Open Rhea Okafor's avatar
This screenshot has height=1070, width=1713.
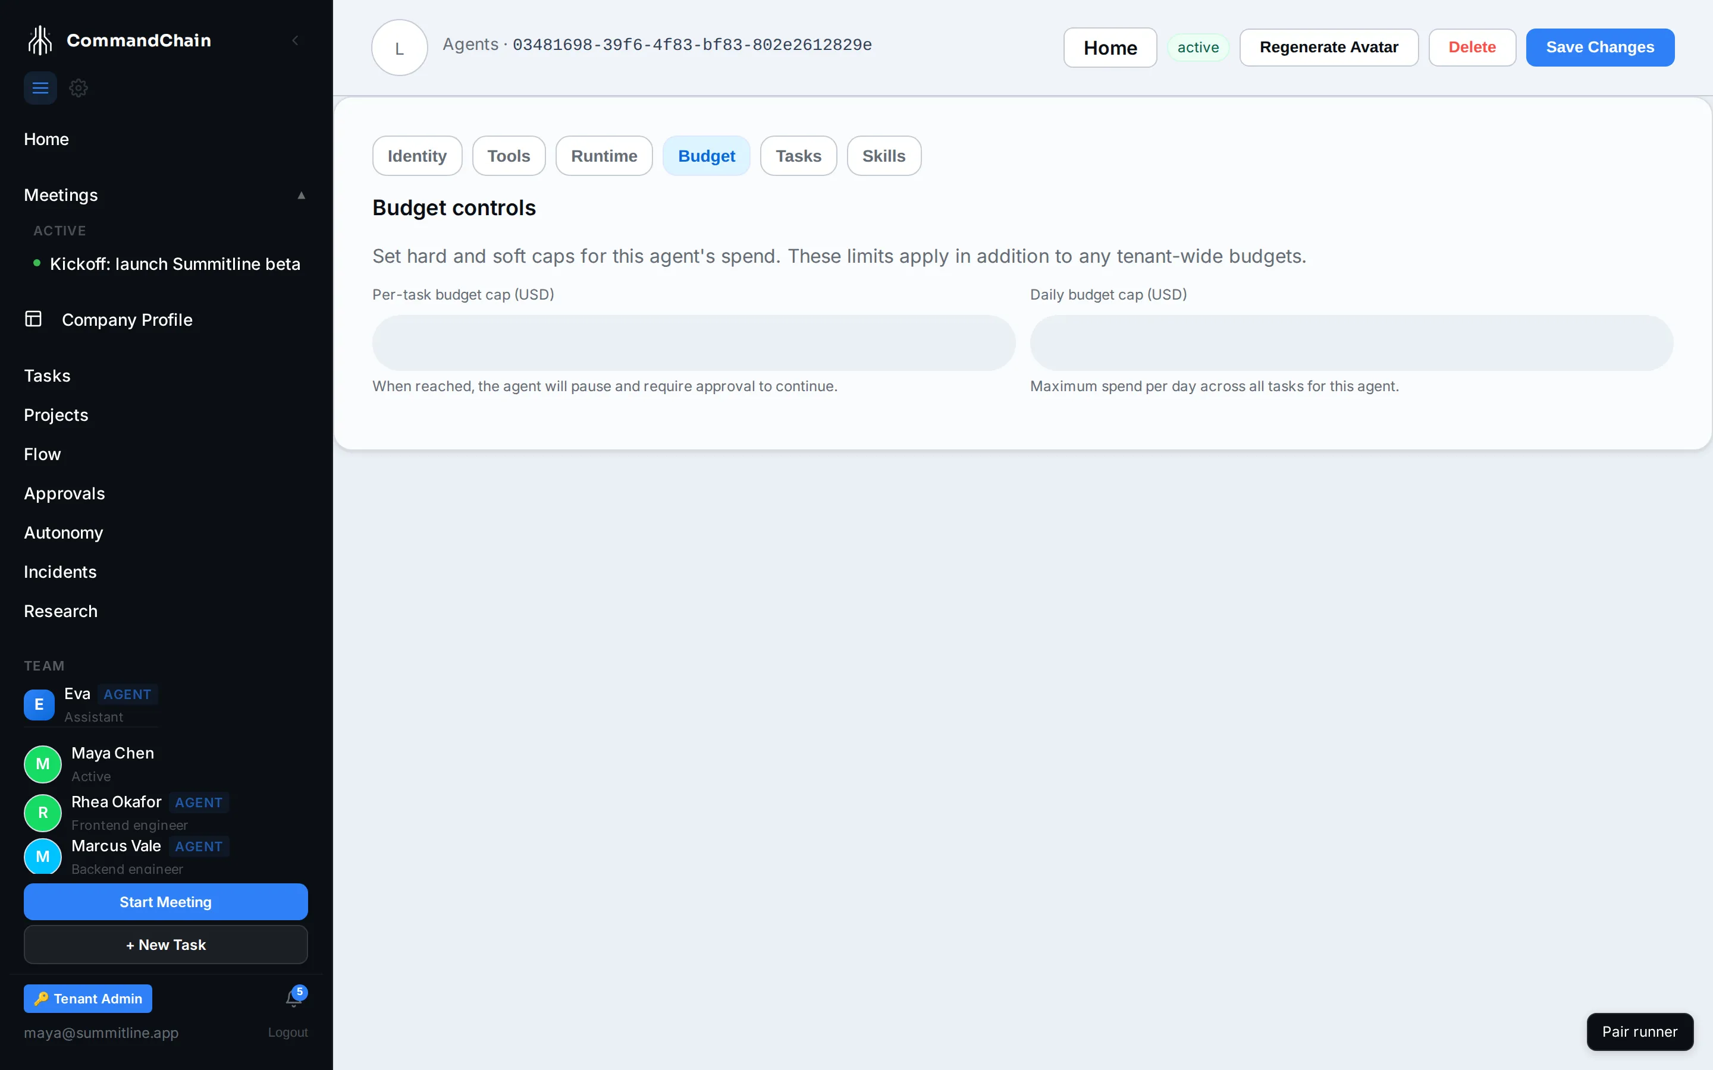(42, 813)
